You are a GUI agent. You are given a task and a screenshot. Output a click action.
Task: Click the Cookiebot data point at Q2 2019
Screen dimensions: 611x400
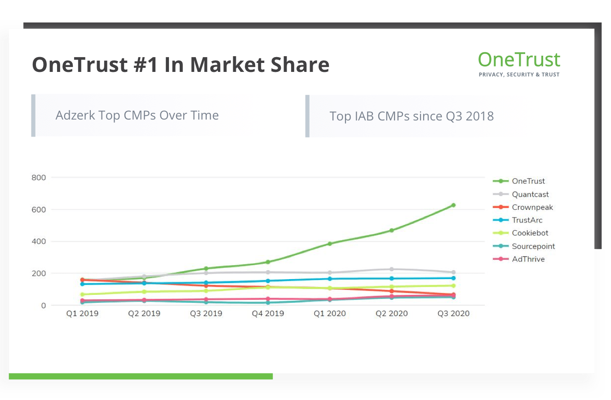144,292
